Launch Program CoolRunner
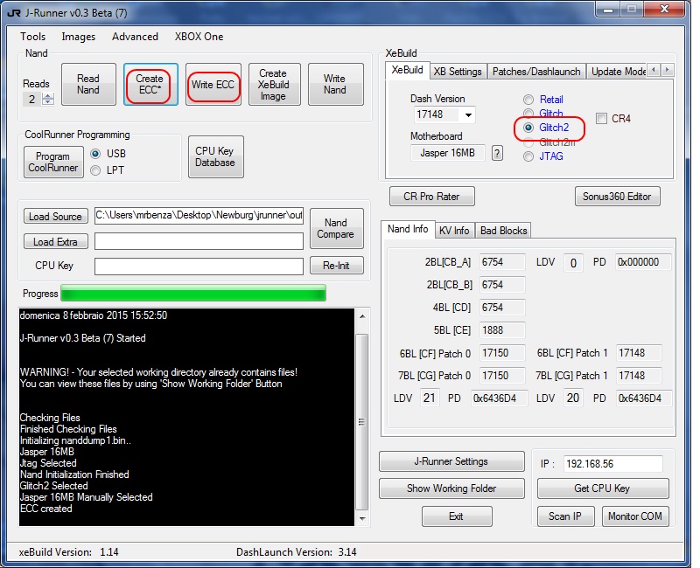The width and height of the screenshot is (700, 568). [52, 163]
